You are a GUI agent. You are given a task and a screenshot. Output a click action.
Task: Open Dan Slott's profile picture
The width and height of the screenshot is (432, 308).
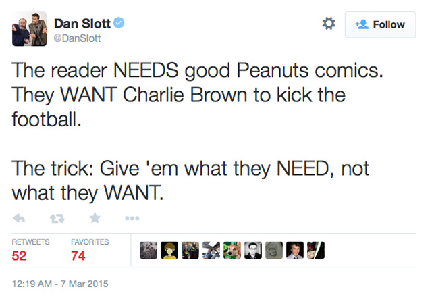click(x=29, y=28)
